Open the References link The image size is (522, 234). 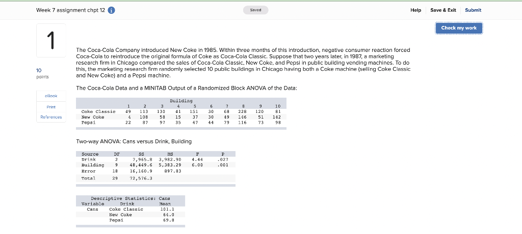[x=51, y=117]
